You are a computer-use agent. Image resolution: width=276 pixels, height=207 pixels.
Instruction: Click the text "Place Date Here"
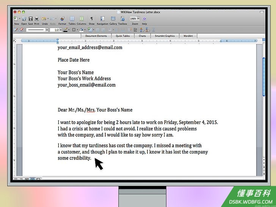(74, 60)
